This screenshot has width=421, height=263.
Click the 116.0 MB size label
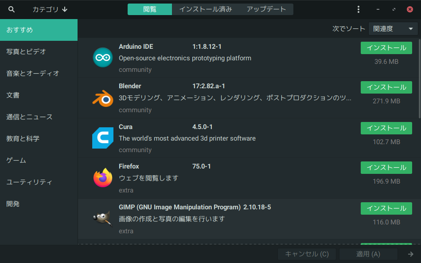pyautogui.click(x=386, y=222)
